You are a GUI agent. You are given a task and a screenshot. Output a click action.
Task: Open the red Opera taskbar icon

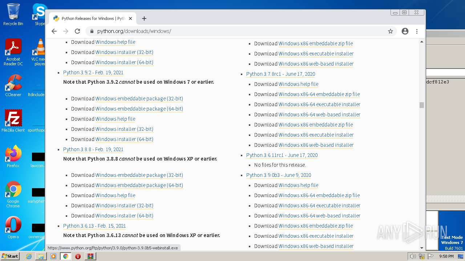click(x=78, y=256)
